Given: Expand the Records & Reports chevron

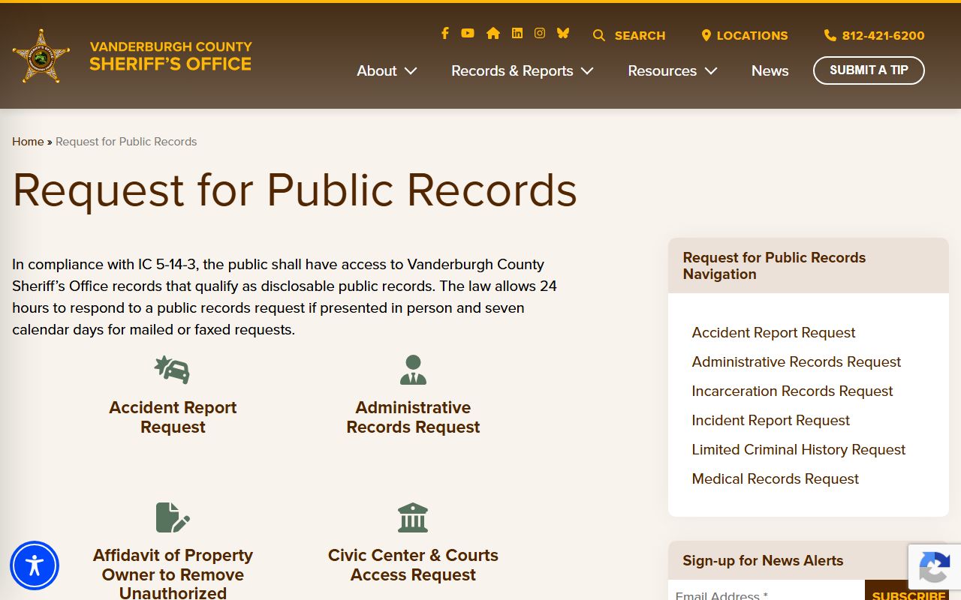Looking at the screenshot, I should (587, 71).
